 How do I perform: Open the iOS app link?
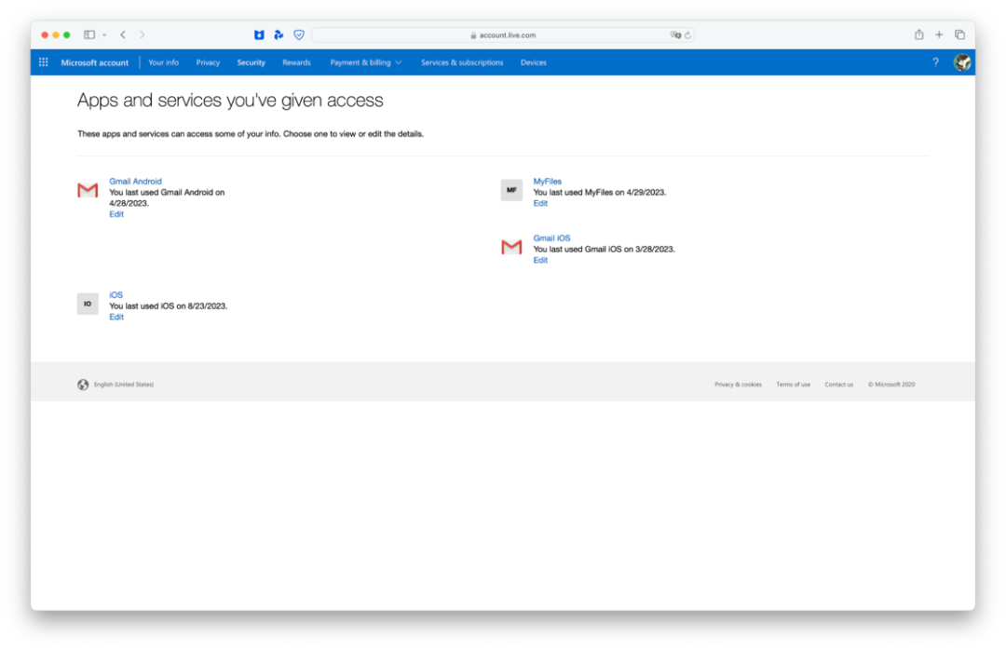116,295
